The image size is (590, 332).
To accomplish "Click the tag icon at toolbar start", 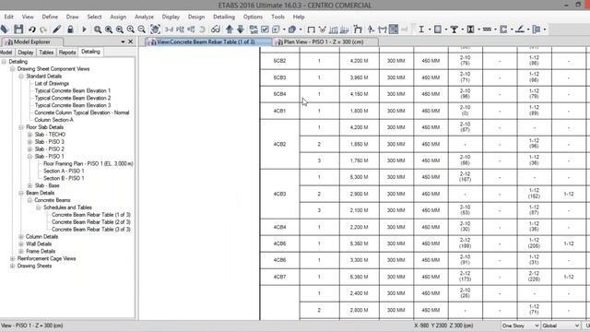I will click(5, 29).
